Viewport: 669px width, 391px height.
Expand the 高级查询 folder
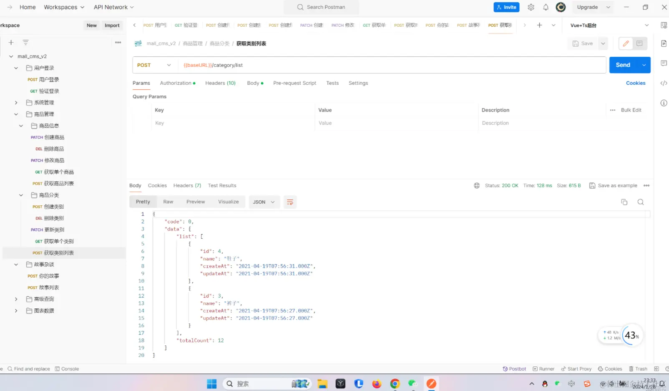tap(16, 299)
